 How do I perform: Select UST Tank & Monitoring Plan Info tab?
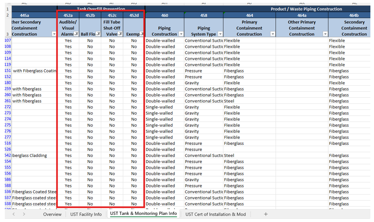(143, 214)
